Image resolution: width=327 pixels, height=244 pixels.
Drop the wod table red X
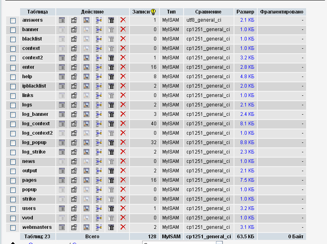coord(123,217)
